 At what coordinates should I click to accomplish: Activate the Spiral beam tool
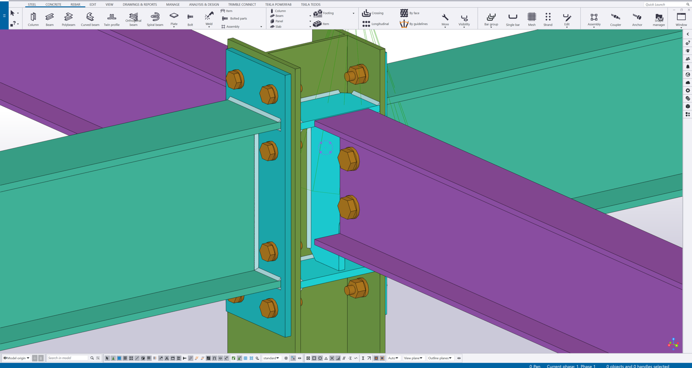[x=155, y=19]
